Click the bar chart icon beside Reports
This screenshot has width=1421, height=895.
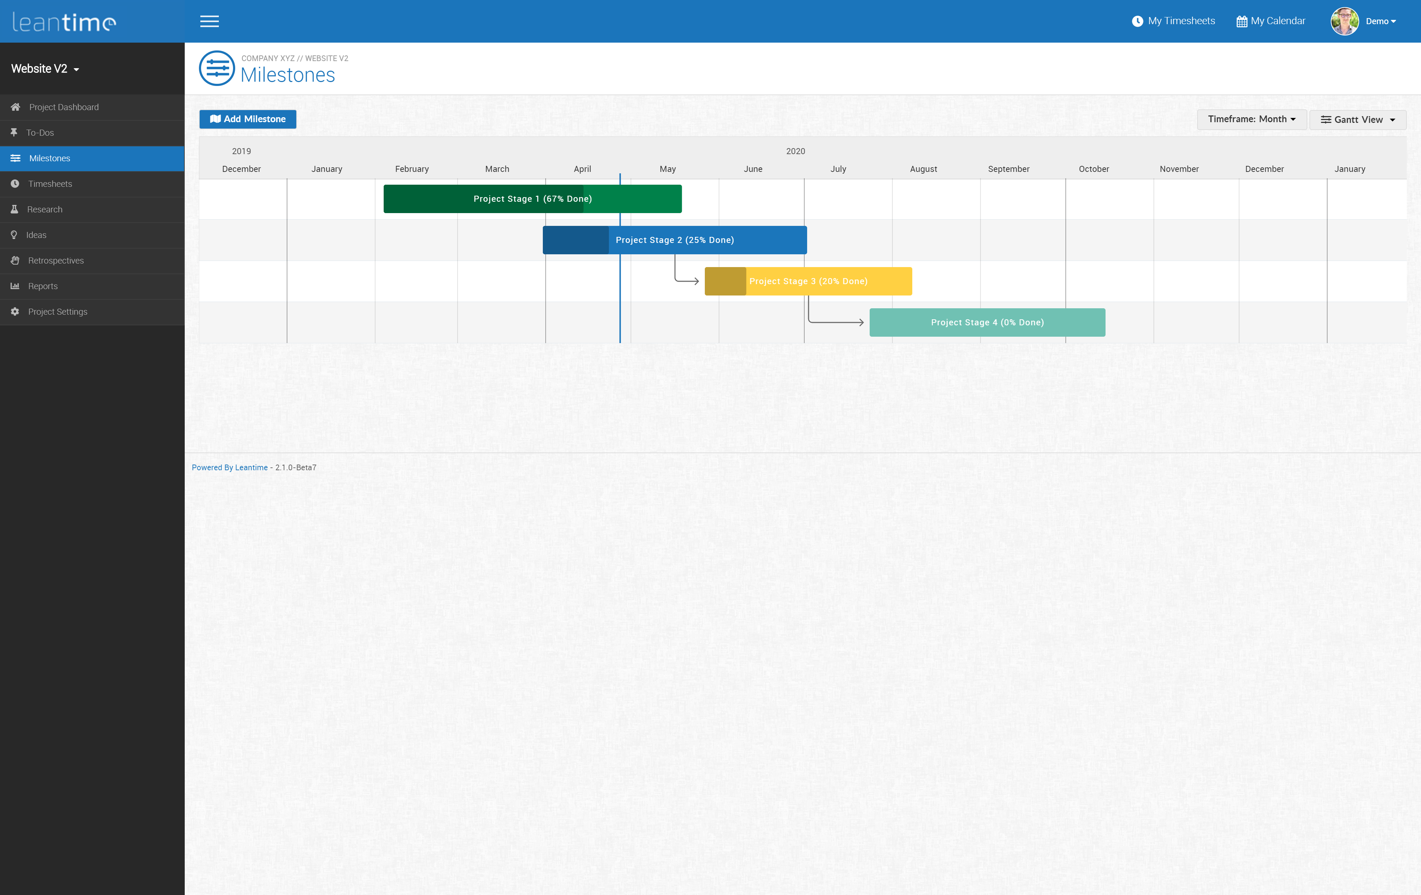click(x=15, y=286)
